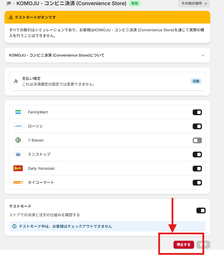Click the info icon in test mode notice
This screenshot has width=224, height=255.
(14, 226)
